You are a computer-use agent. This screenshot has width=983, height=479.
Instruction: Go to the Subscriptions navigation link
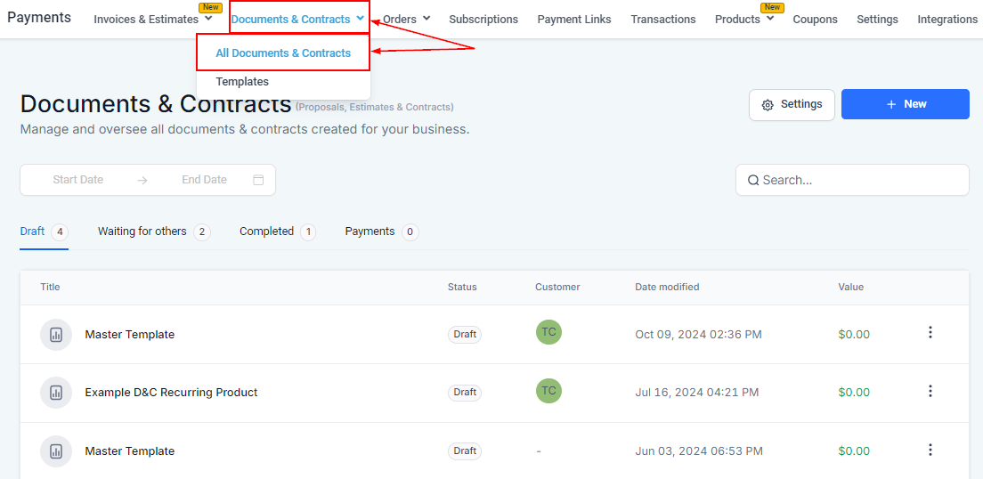pos(483,20)
